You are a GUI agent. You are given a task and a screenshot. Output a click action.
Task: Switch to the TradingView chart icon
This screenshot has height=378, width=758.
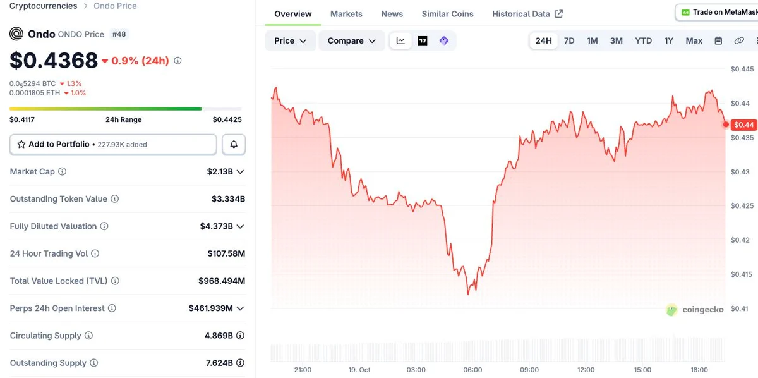coord(423,40)
